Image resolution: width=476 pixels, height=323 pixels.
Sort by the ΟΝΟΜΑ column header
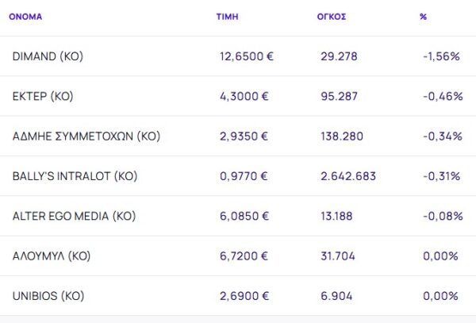tap(25, 17)
